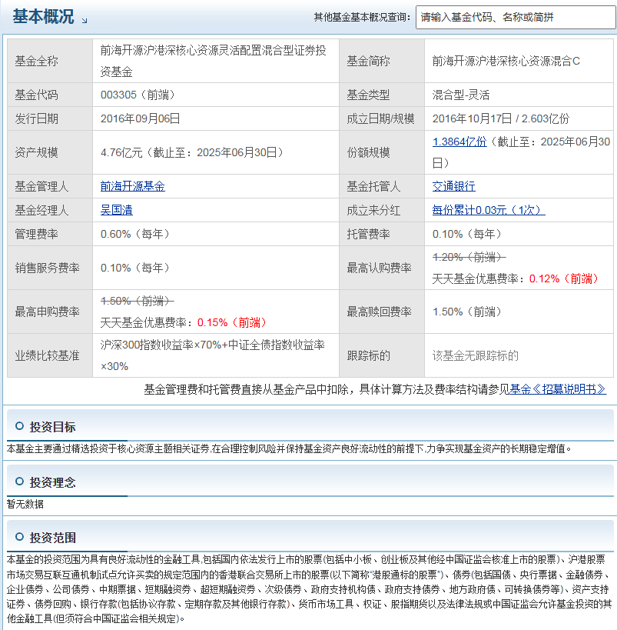The width and height of the screenshot is (617, 630).
Task: Click the circle bullet icon next to 投资目标
Action: (19, 426)
